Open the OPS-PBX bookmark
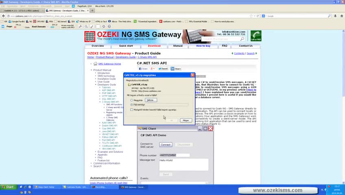This screenshot has width=345, height=195. 39,22
